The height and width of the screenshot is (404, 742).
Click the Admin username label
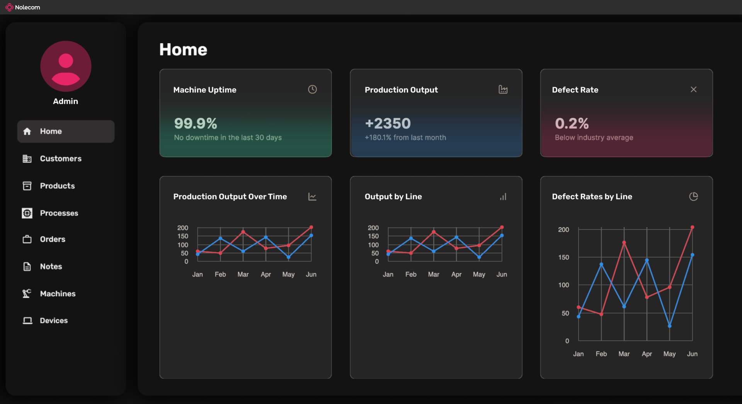65,101
